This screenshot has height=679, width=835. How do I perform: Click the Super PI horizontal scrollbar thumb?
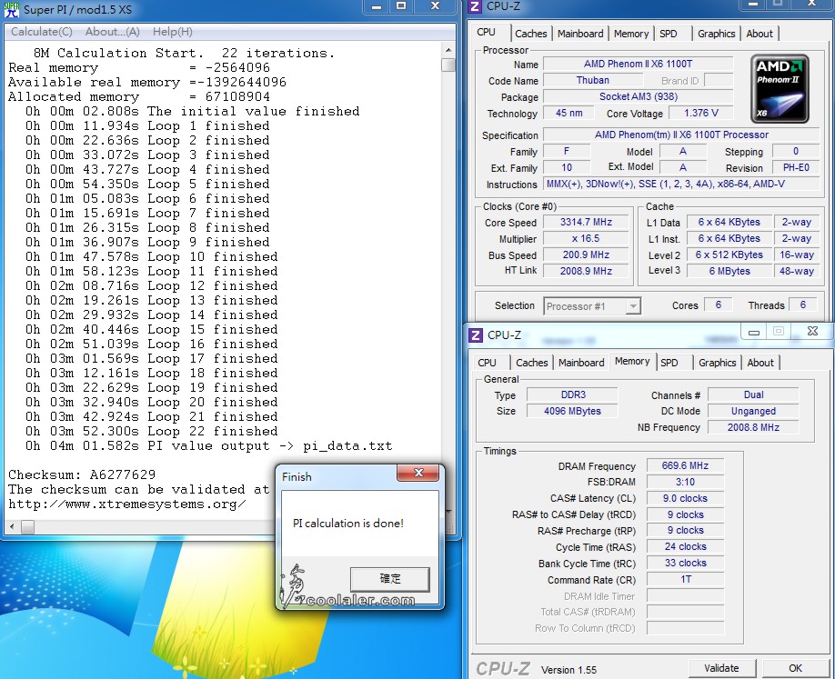tap(27, 527)
